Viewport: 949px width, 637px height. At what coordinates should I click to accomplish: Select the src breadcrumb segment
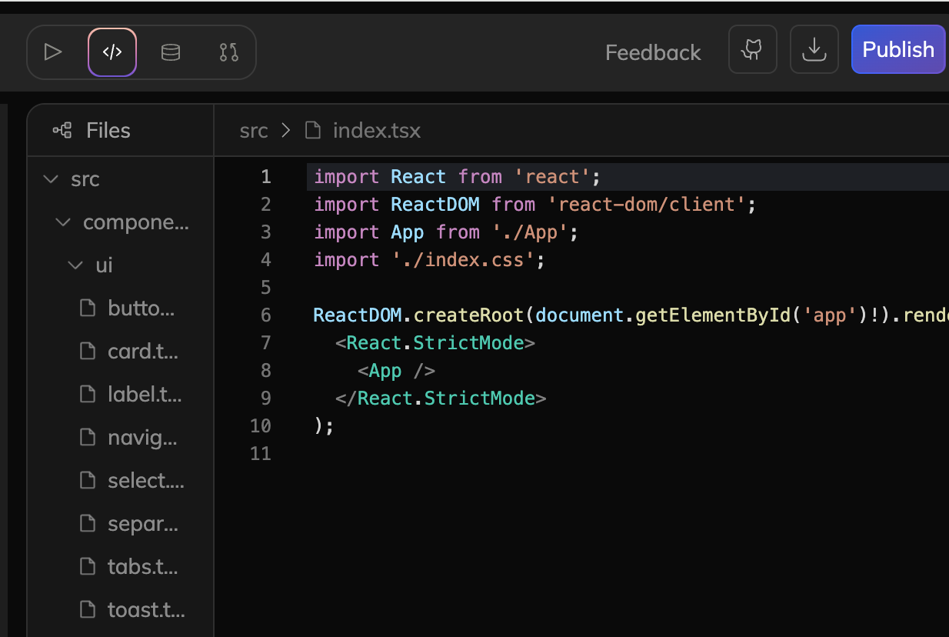254,130
